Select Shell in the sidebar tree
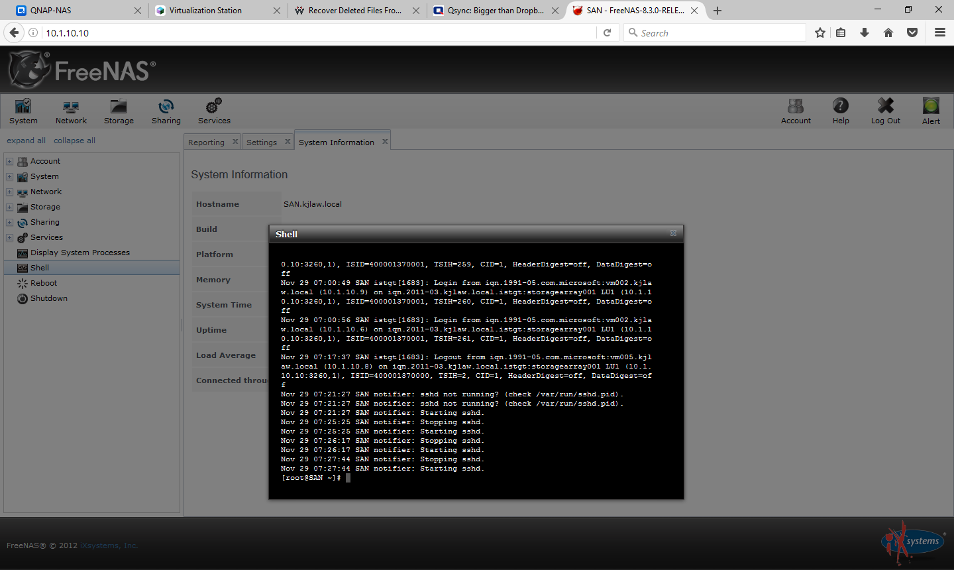The image size is (954, 570). [91, 268]
